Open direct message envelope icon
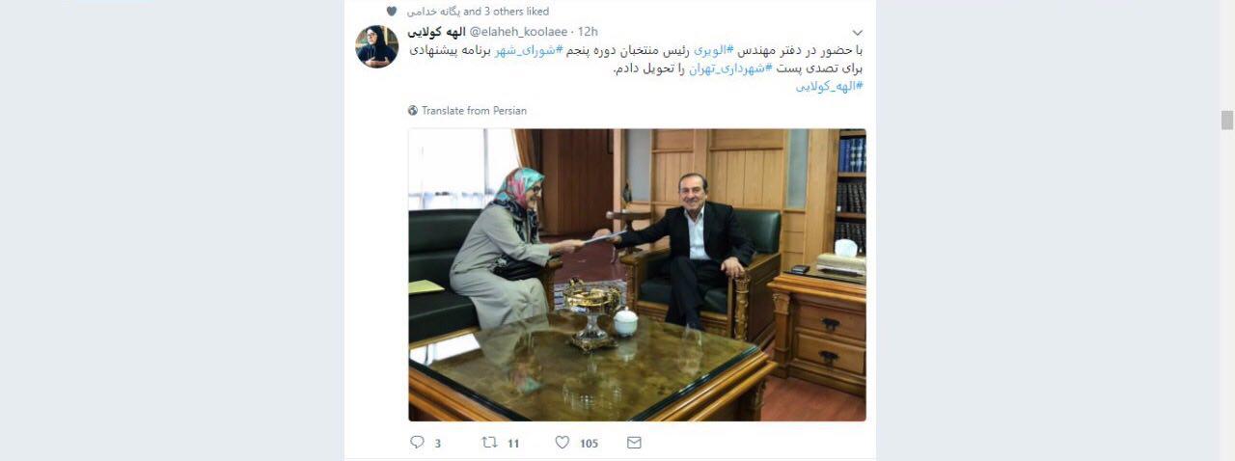The width and height of the screenshot is (1235, 461). coord(634,442)
